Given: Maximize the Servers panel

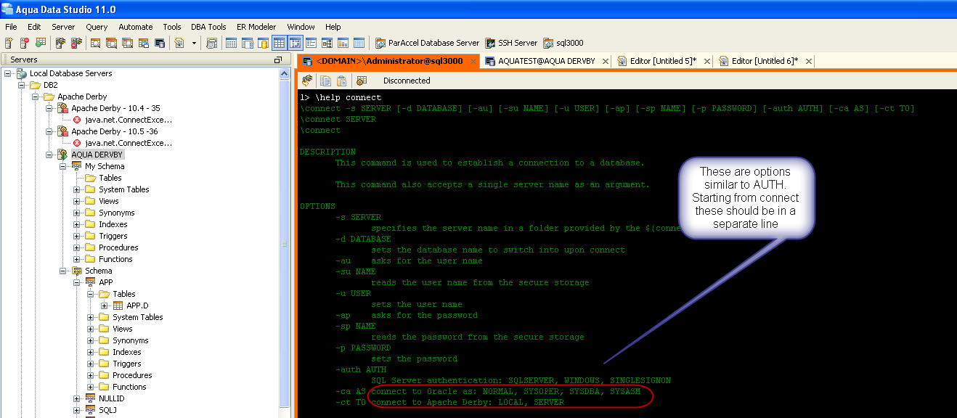Looking at the screenshot, I should [277, 60].
